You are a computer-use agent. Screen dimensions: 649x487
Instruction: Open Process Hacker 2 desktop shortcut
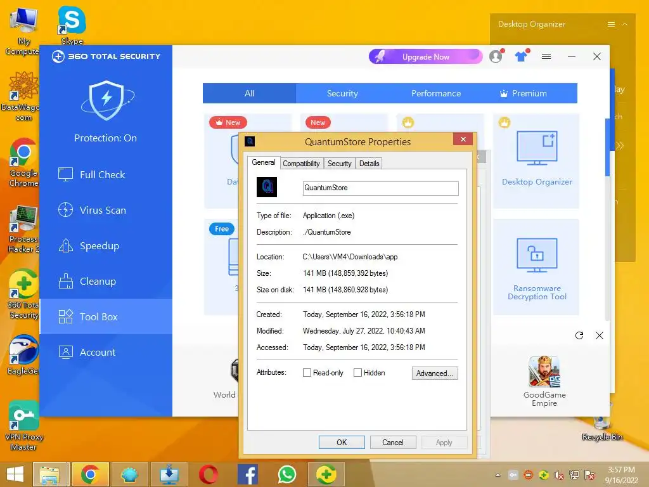23,228
